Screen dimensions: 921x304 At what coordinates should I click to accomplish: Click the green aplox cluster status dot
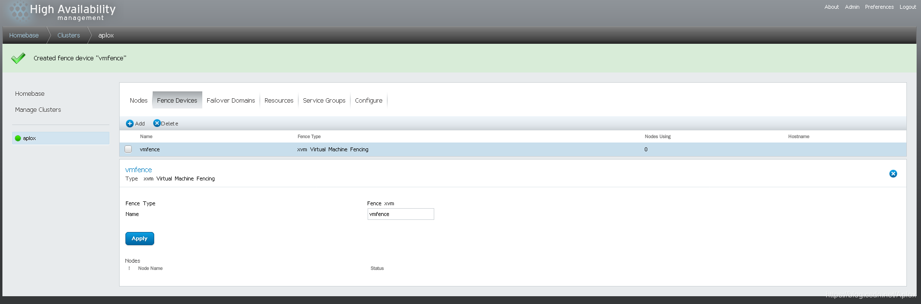18,138
